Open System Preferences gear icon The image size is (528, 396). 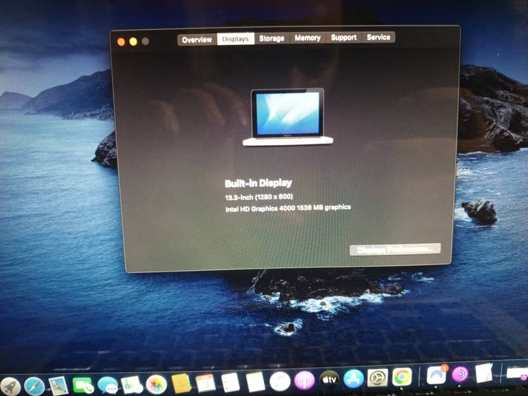tap(378, 378)
